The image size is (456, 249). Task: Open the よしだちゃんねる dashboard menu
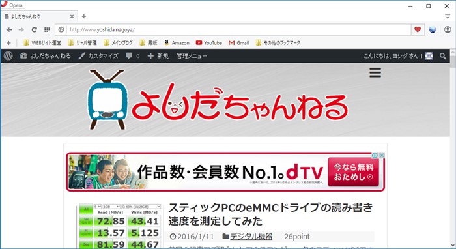46,56
